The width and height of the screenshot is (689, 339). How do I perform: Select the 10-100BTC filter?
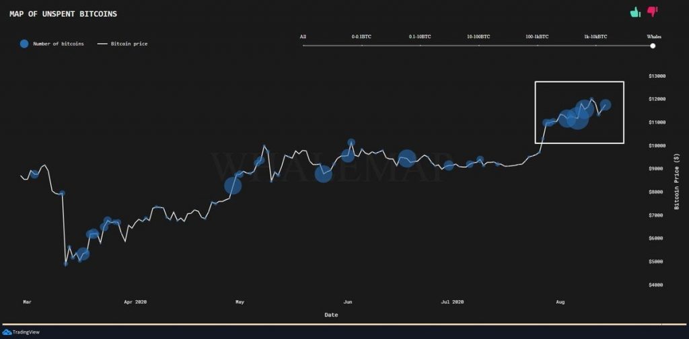click(478, 37)
